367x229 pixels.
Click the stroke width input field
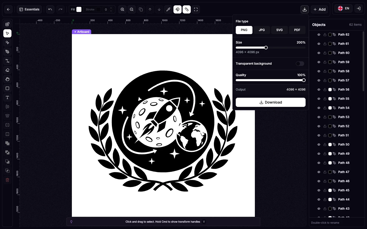pyautogui.click(x=106, y=9)
